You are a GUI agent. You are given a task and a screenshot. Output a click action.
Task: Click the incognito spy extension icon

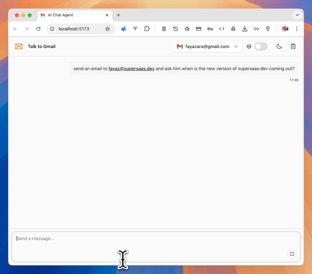(x=233, y=29)
